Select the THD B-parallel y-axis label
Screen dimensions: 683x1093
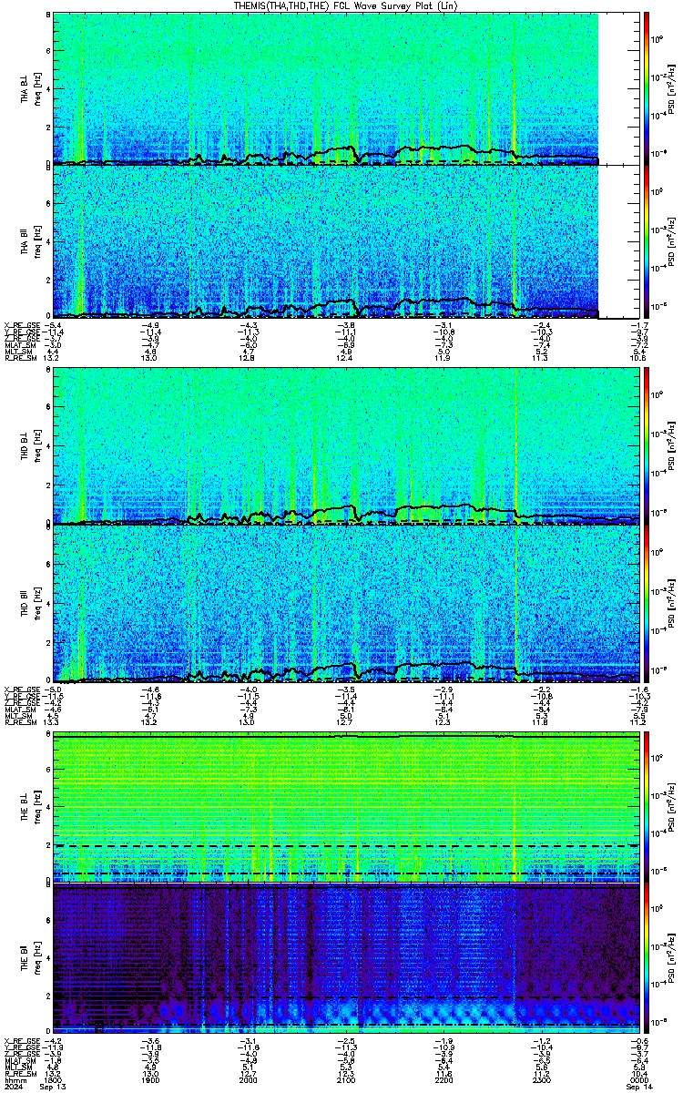(25, 605)
